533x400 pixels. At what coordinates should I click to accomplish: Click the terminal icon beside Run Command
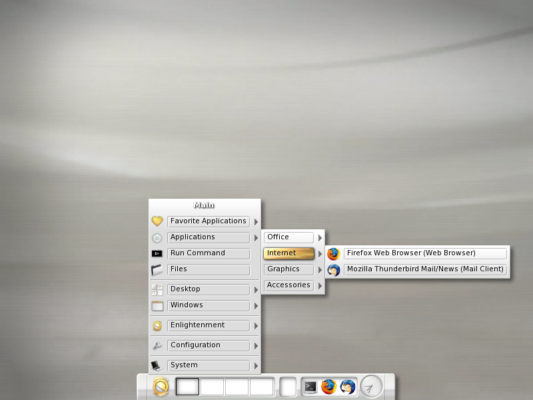click(x=157, y=254)
